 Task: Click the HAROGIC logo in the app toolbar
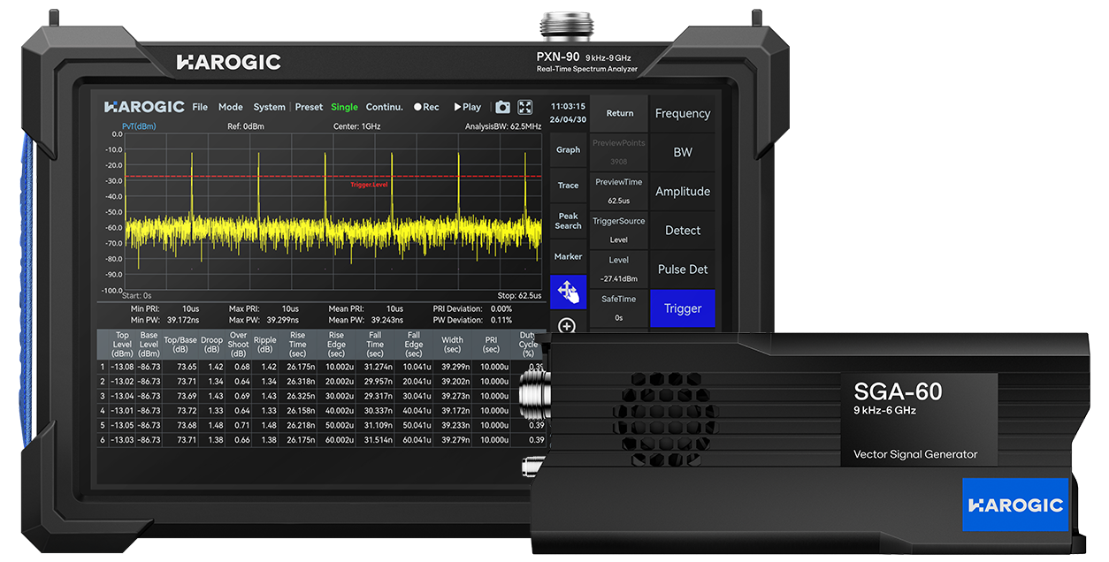tap(144, 107)
